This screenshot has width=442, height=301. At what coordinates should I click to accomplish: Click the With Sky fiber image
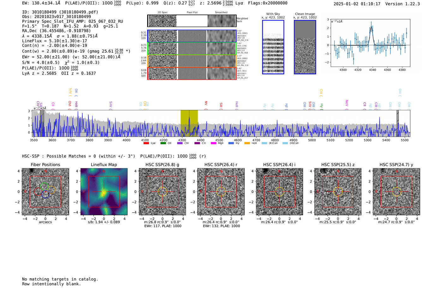pyautogui.click(x=273, y=47)
